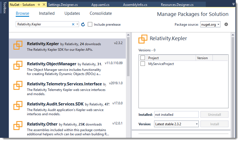Viewport: 240px width, 142px height.
Task: Click the Uninstall button
Action: pyautogui.click(x=214, y=115)
